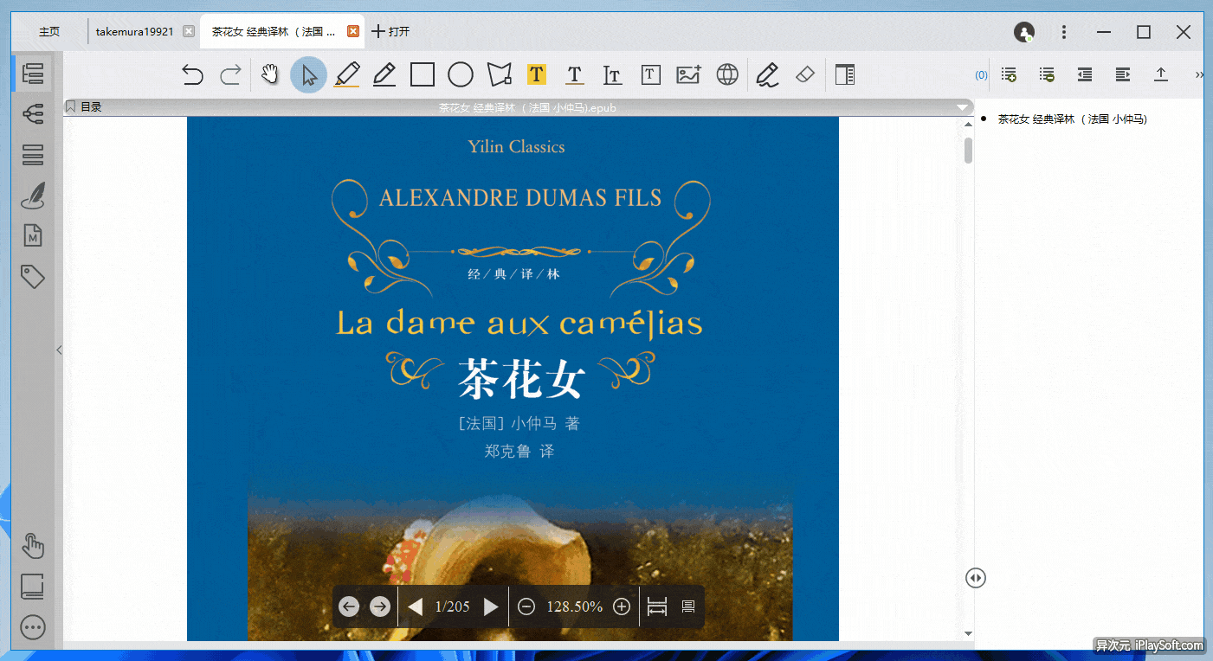Click the page layout mode icon
Image resolution: width=1213 pixels, height=661 pixels.
(689, 607)
